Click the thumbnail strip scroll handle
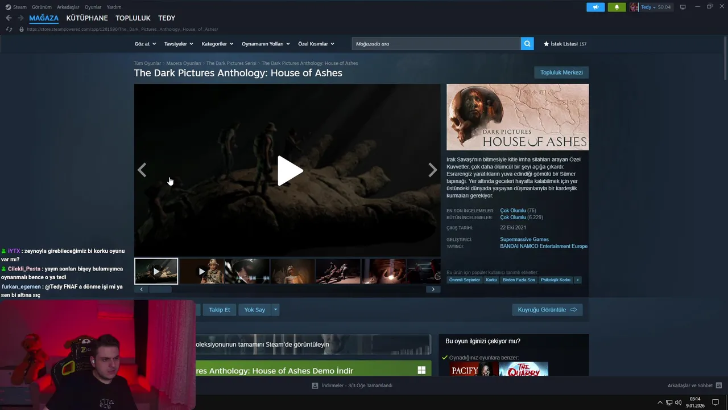 160,289
